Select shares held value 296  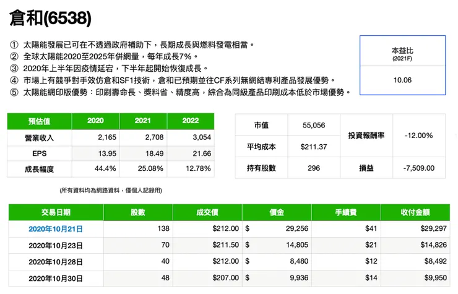[x=314, y=168]
